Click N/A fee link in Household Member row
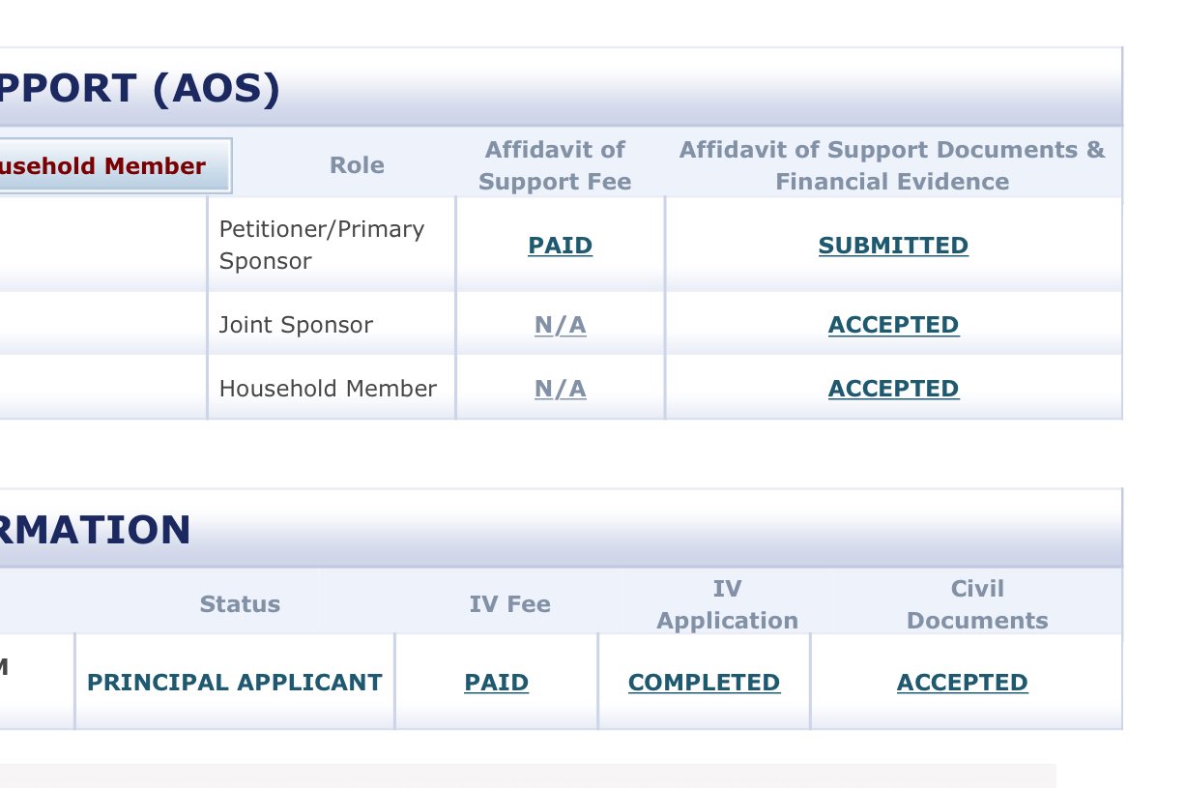 point(560,389)
